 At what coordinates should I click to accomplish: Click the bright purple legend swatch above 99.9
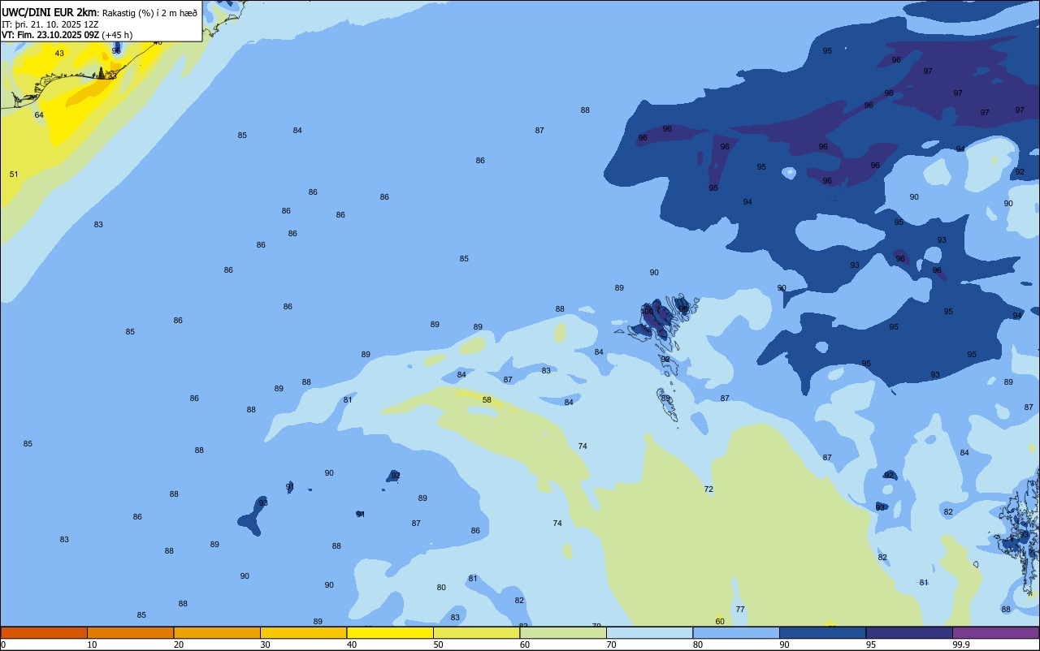coord(996,632)
